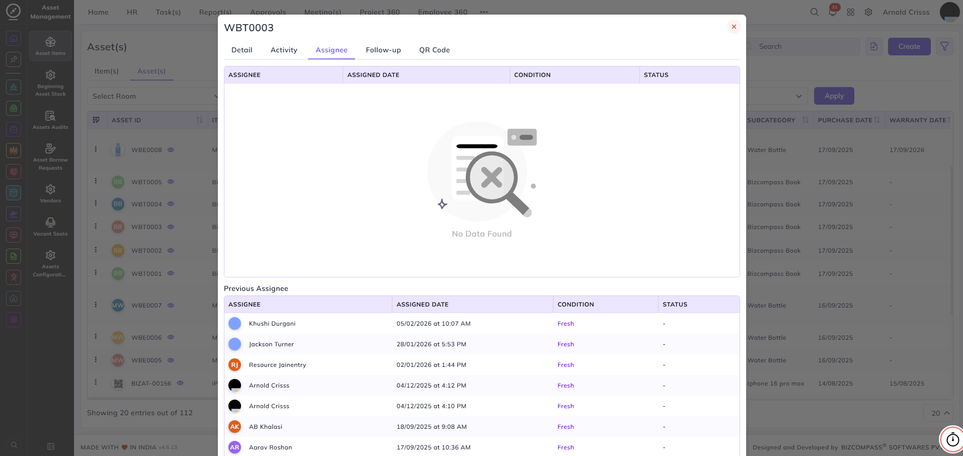Image resolution: width=963 pixels, height=456 pixels.
Task: Switch to the Detail tab
Action: [x=242, y=50]
